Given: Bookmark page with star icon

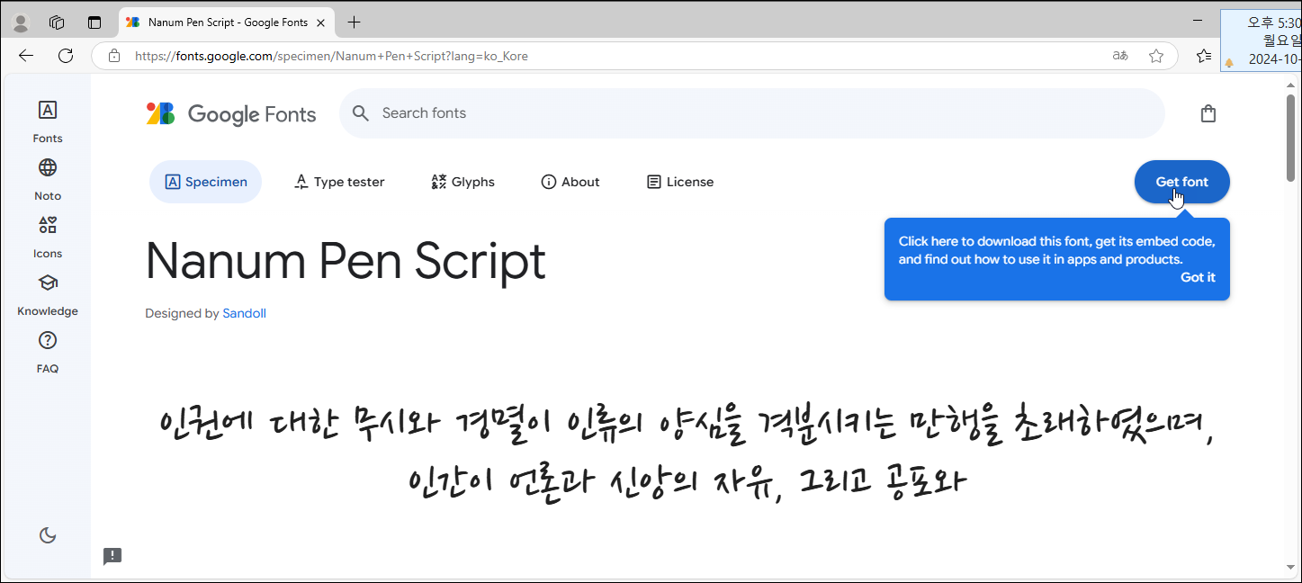Looking at the screenshot, I should [1156, 56].
